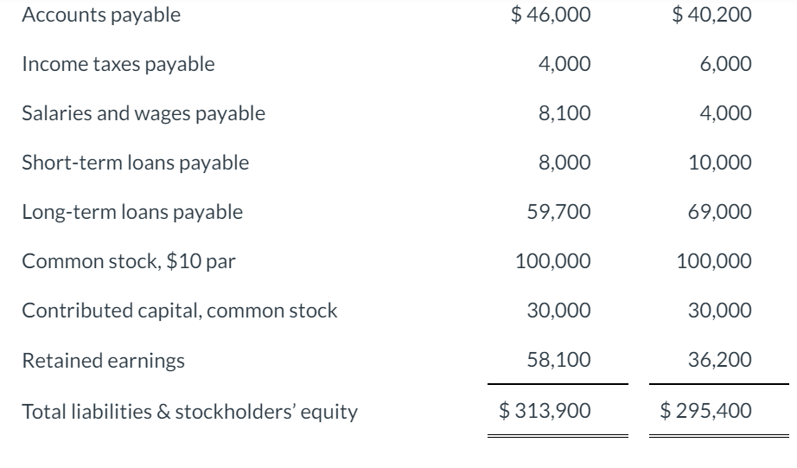Select the 36,200 retained earnings amount
Viewport: 797px width, 468px height.
pos(721,361)
